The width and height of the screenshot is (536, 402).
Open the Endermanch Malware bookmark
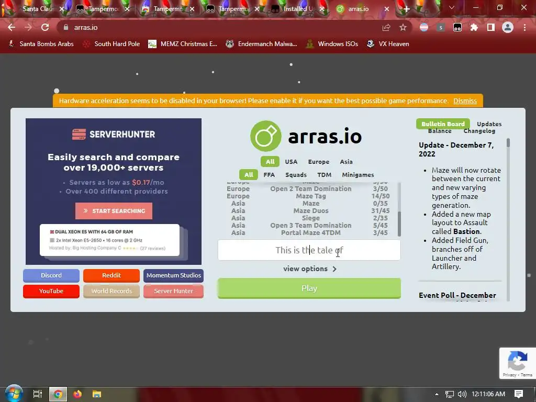[262, 44]
